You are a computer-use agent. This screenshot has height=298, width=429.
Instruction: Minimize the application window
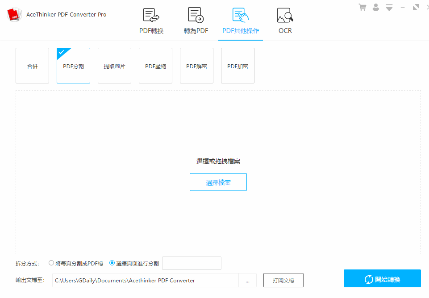[403, 8]
